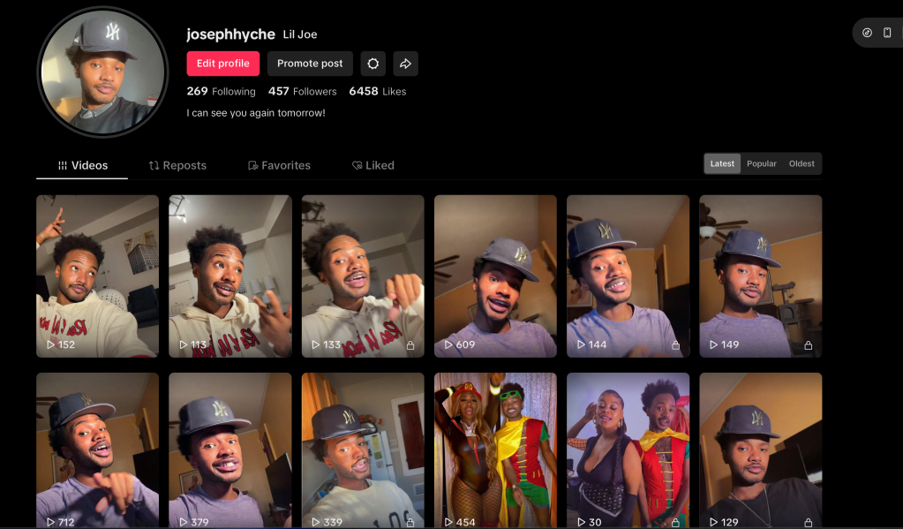Select the Latest sort option
Viewport: 903px width, 529px height.
tap(722, 163)
